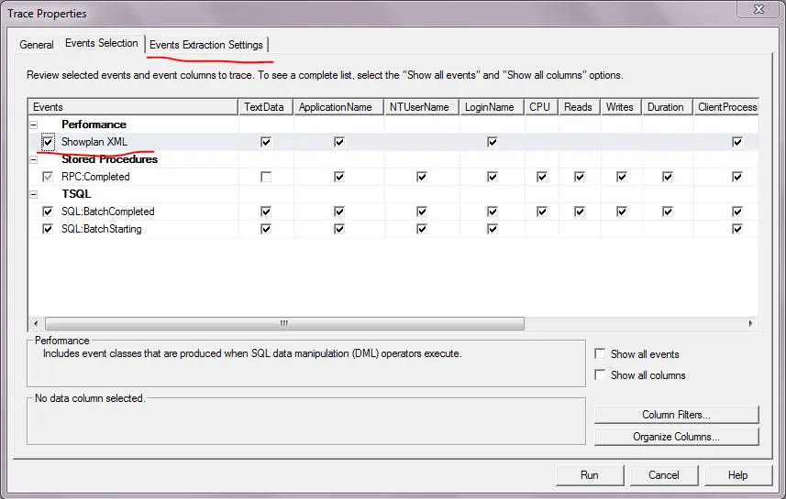
Task: Toggle ApplicationName for Showplan XML
Action: 339,142
